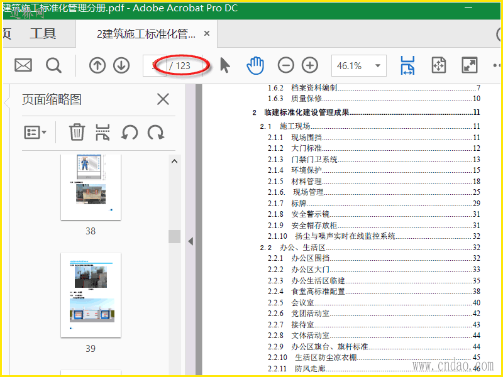
Task: Select page 39 thumbnail
Action: click(91, 295)
